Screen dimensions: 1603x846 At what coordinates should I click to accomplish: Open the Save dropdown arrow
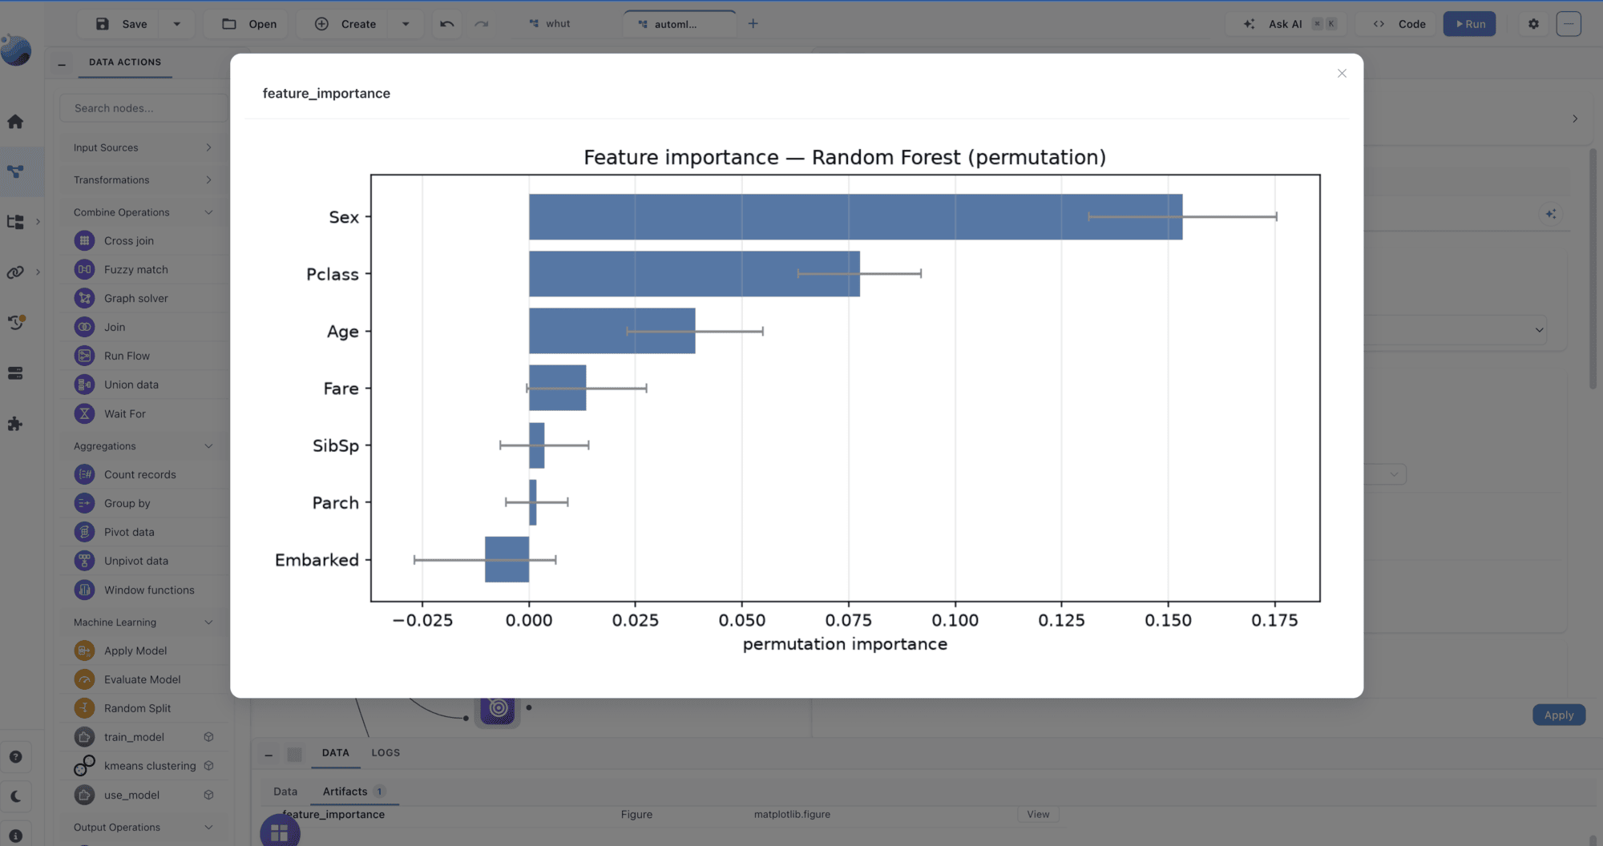click(x=176, y=24)
